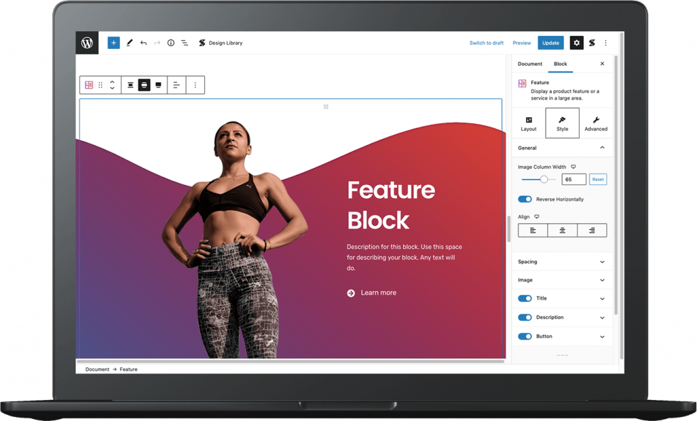Image resolution: width=697 pixels, height=421 pixels.
Task: Switch to the Block tab
Action: [560, 64]
